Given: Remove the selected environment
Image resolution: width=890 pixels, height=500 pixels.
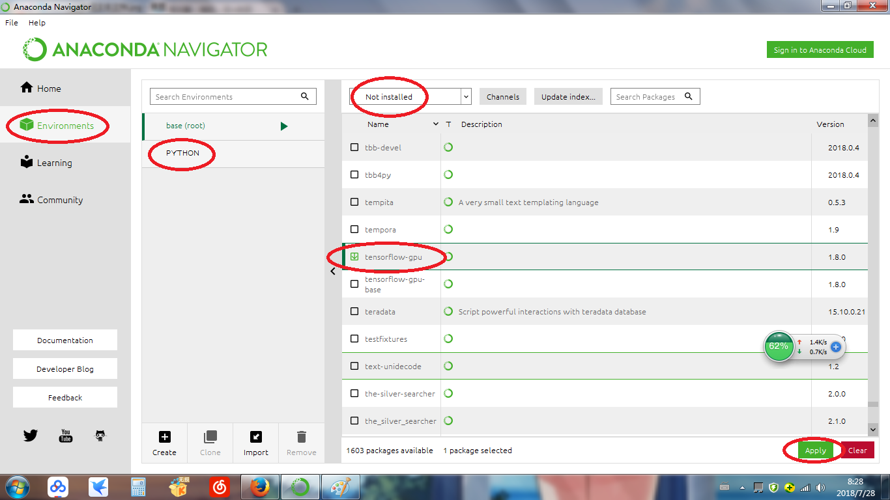Looking at the screenshot, I should 302,443.
